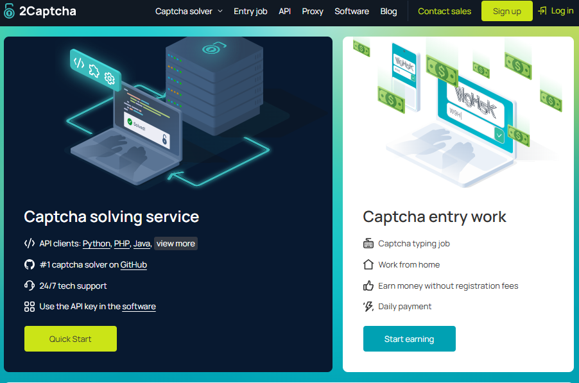Click the lightning bolt Daily payment icon
579x383 pixels.
tap(368, 307)
